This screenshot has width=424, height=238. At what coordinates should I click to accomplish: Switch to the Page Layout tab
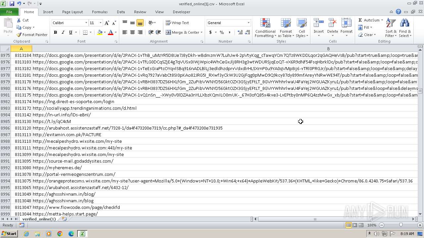coord(73,12)
